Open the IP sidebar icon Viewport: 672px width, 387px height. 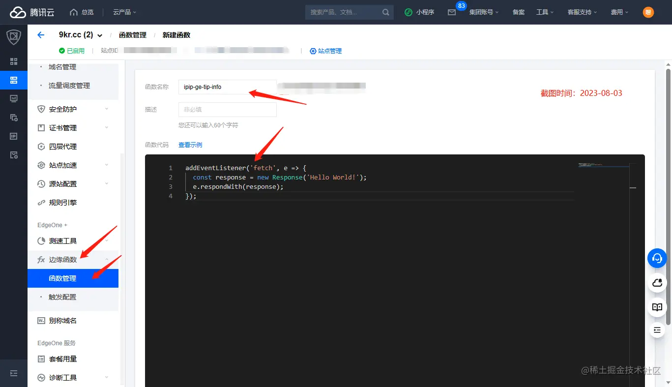14,136
